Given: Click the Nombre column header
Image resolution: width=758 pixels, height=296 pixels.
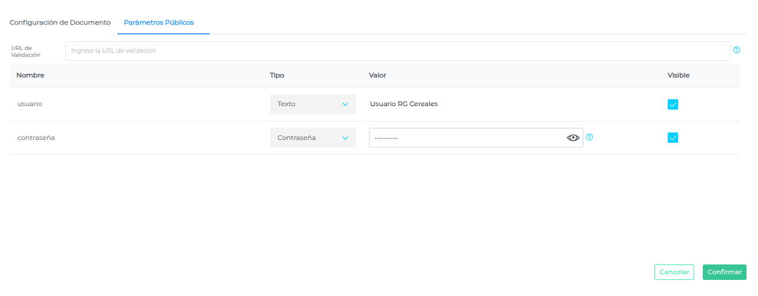Looking at the screenshot, I should 30,76.
